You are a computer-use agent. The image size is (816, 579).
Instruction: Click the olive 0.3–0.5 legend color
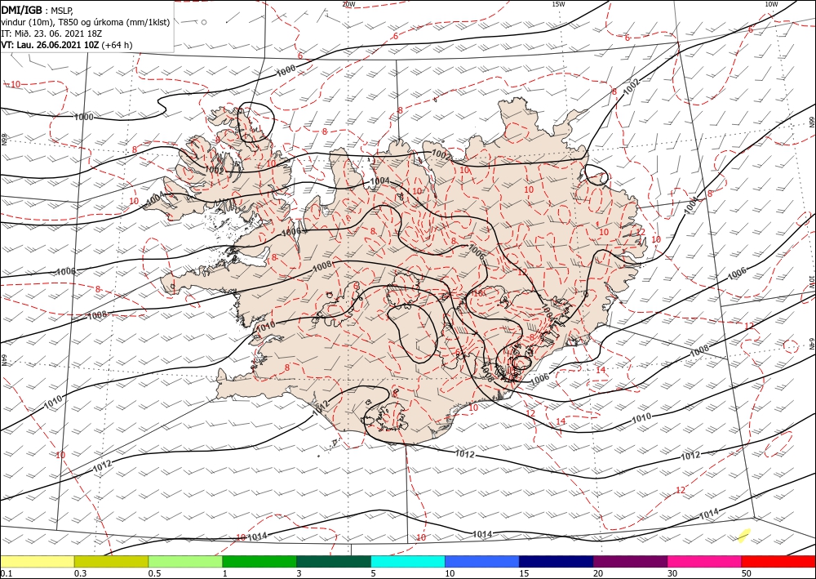[x=111, y=561]
